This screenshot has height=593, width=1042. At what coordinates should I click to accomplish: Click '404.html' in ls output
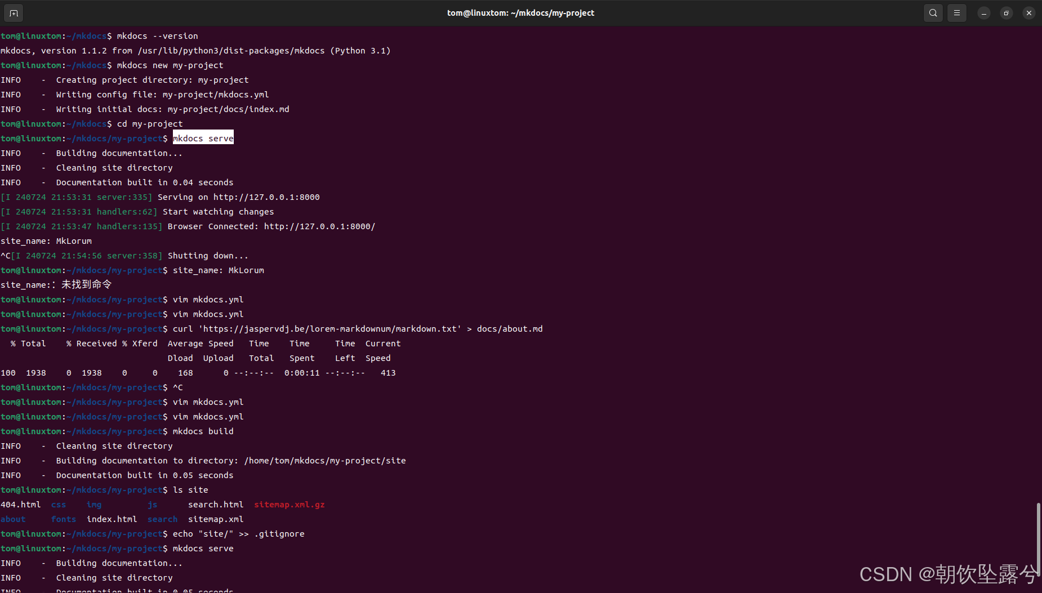(x=21, y=505)
